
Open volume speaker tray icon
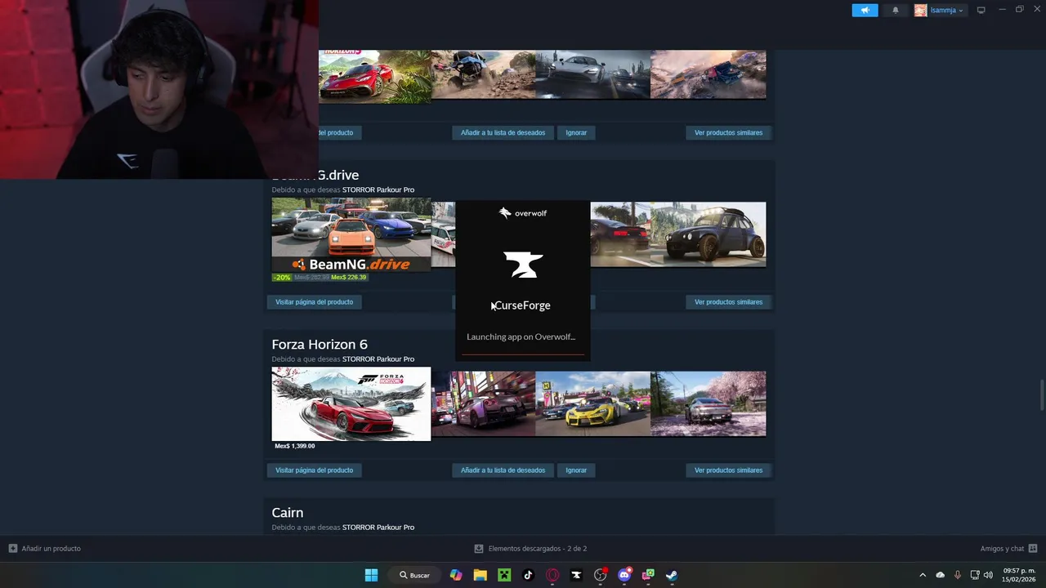tap(988, 575)
